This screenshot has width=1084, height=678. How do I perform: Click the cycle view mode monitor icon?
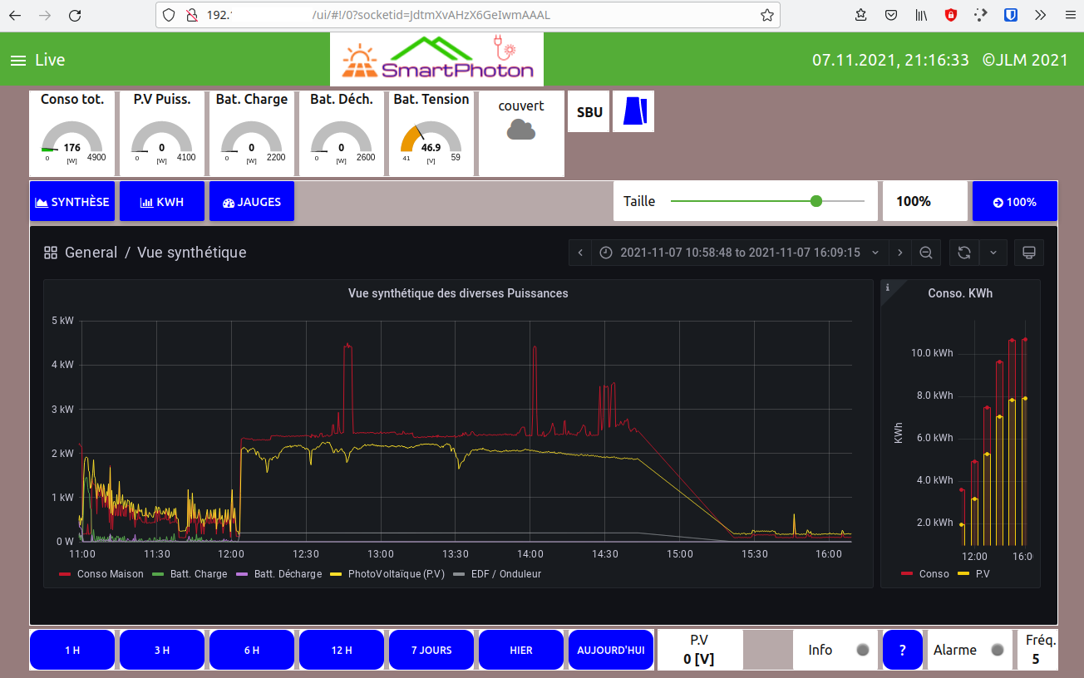point(1028,253)
